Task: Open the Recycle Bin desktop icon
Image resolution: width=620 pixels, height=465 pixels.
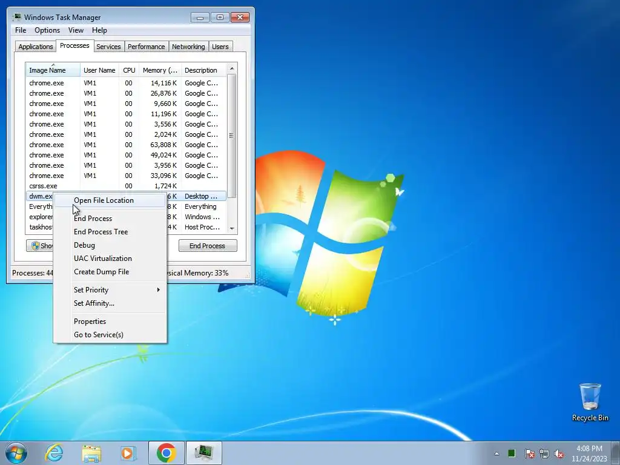Action: 590,402
